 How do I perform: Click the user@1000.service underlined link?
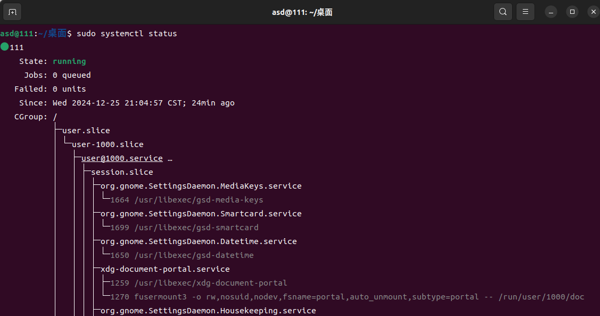click(x=122, y=158)
